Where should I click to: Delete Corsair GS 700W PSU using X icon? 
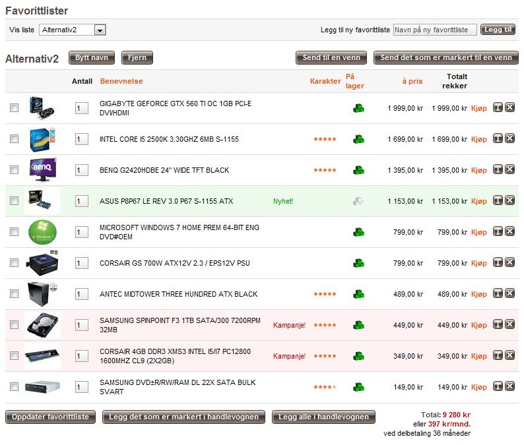[509, 262]
